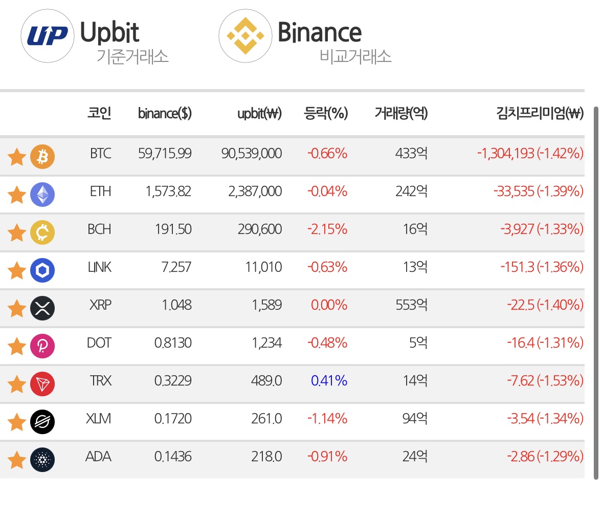The height and width of the screenshot is (513, 603).
Task: Select the TRX row label
Action: [100, 380]
